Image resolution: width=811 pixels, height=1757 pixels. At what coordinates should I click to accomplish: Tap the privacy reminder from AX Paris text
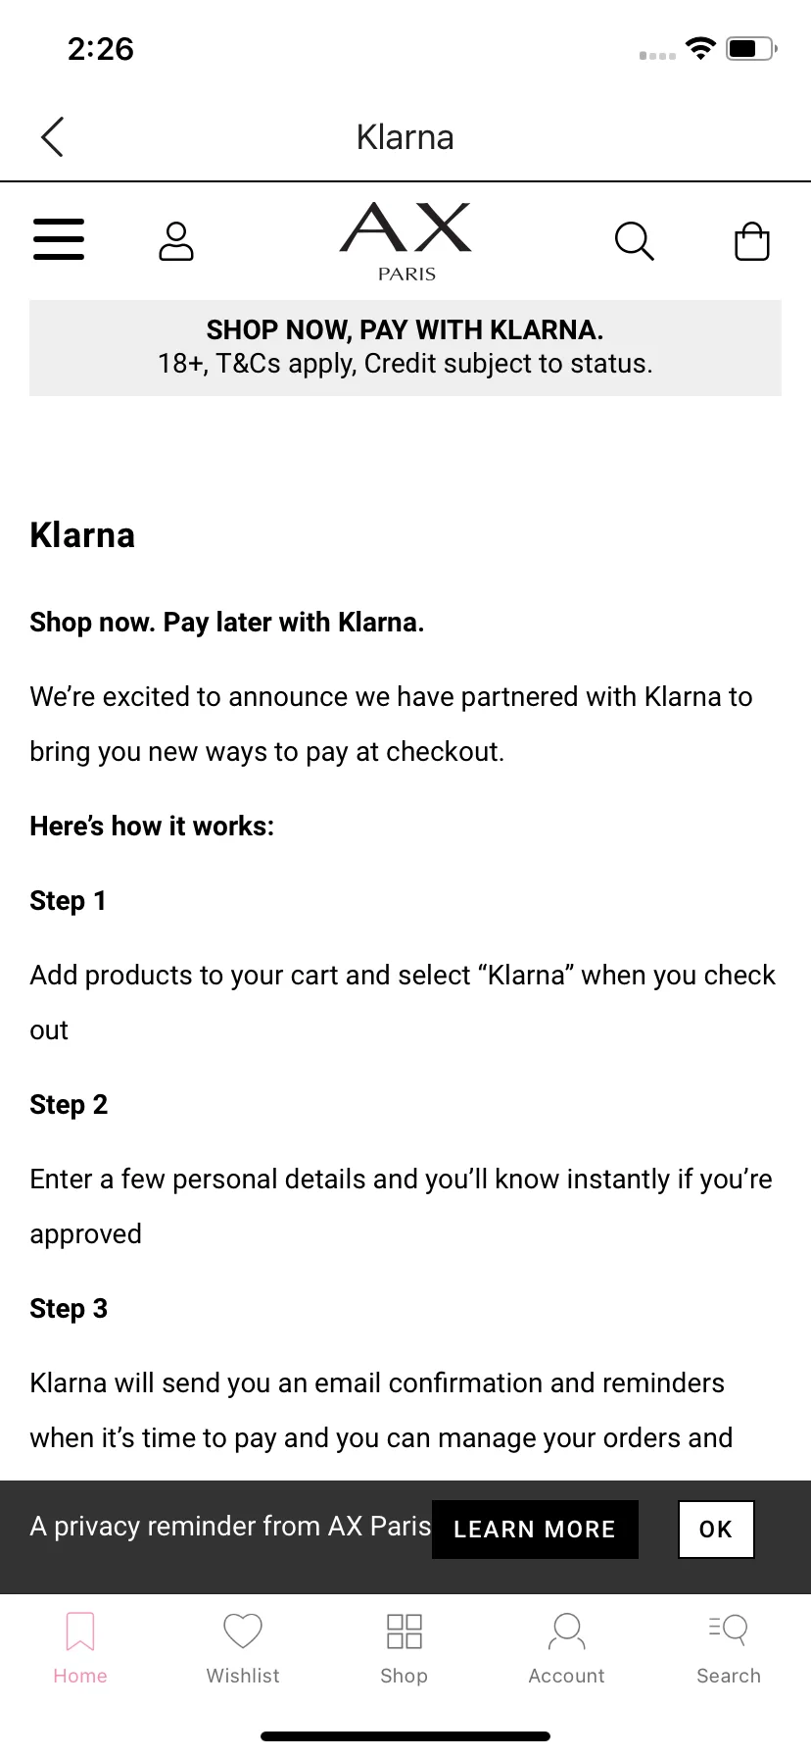[230, 1527]
